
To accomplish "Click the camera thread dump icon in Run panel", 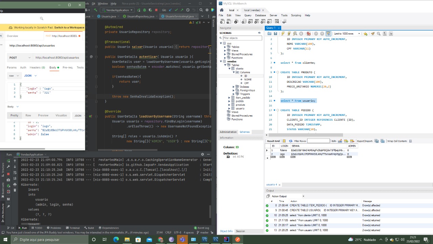I will tap(8, 180).
